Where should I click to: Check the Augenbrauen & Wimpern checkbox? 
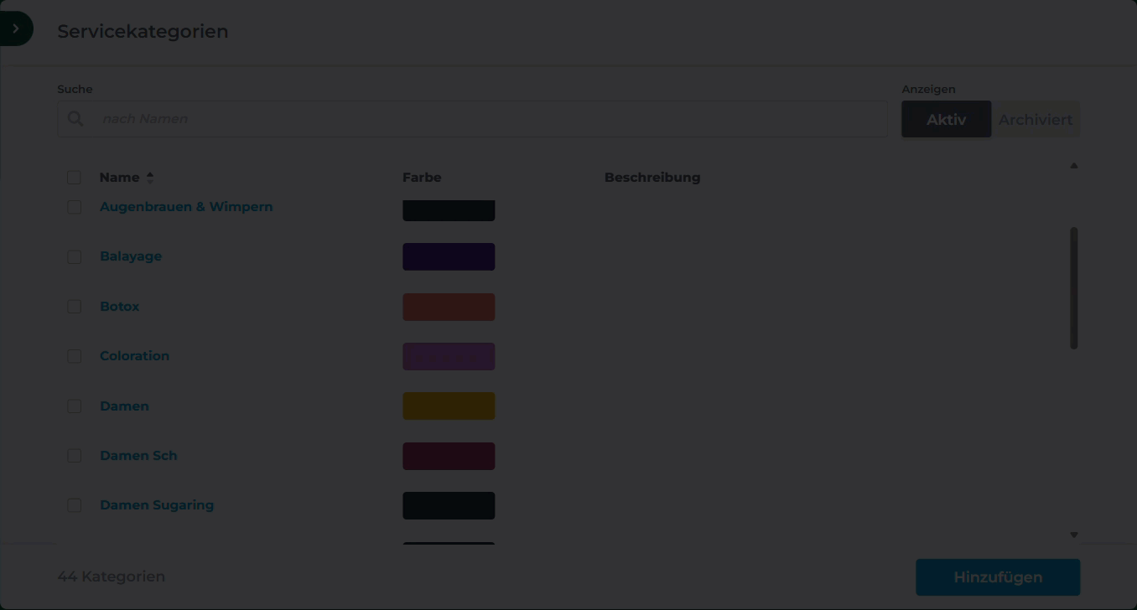click(75, 207)
